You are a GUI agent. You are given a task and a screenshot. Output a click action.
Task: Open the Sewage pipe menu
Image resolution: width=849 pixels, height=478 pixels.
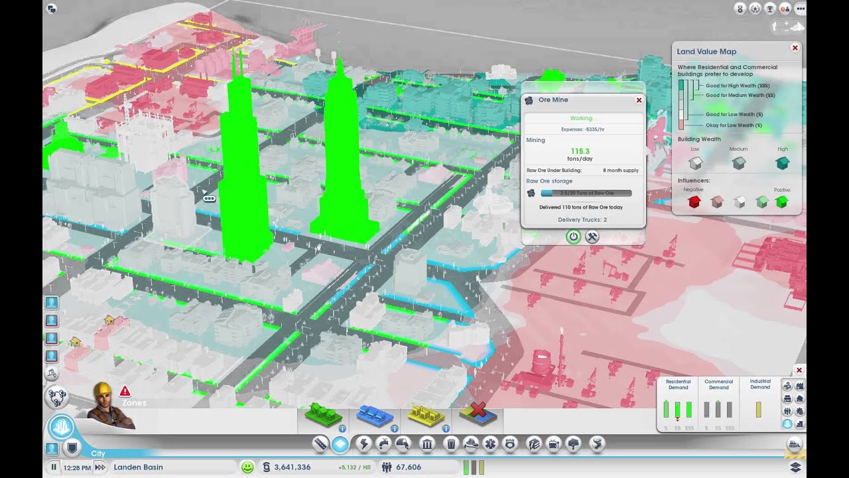pos(402,443)
